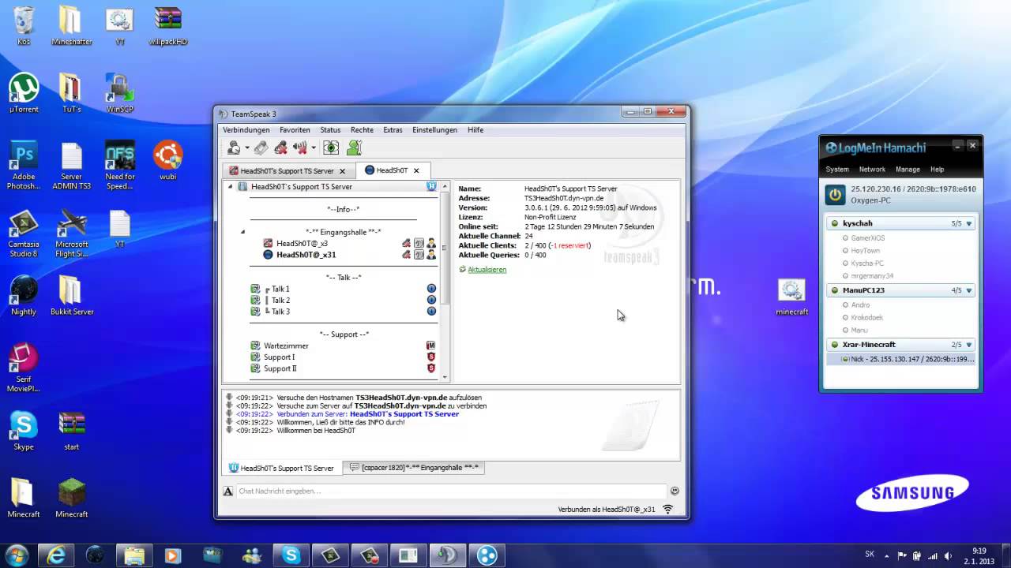Open the Verbindungen menu

click(x=246, y=129)
